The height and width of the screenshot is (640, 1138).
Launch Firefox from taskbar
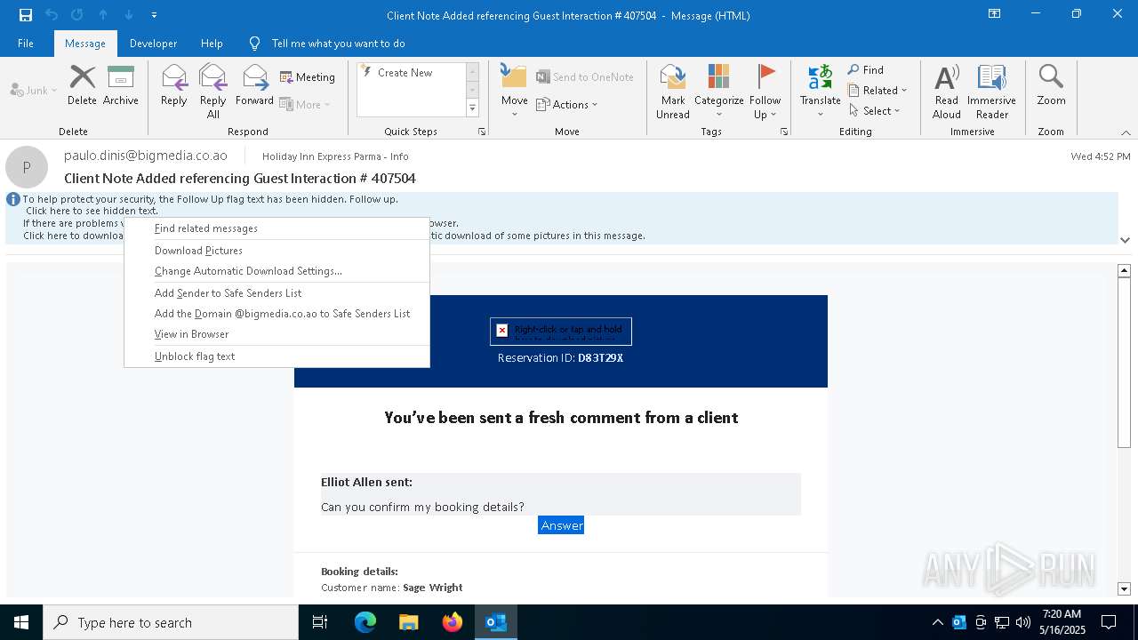click(x=452, y=622)
